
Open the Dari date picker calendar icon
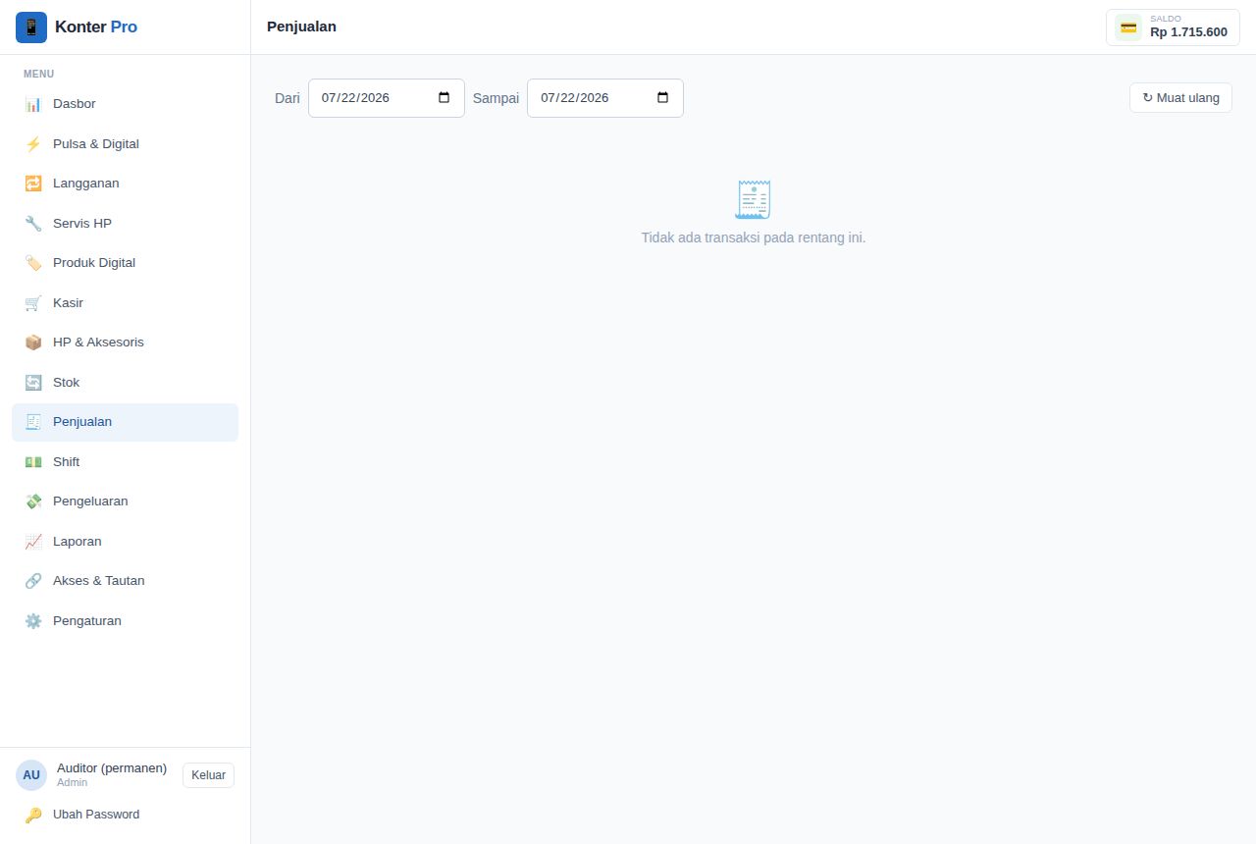444,98
